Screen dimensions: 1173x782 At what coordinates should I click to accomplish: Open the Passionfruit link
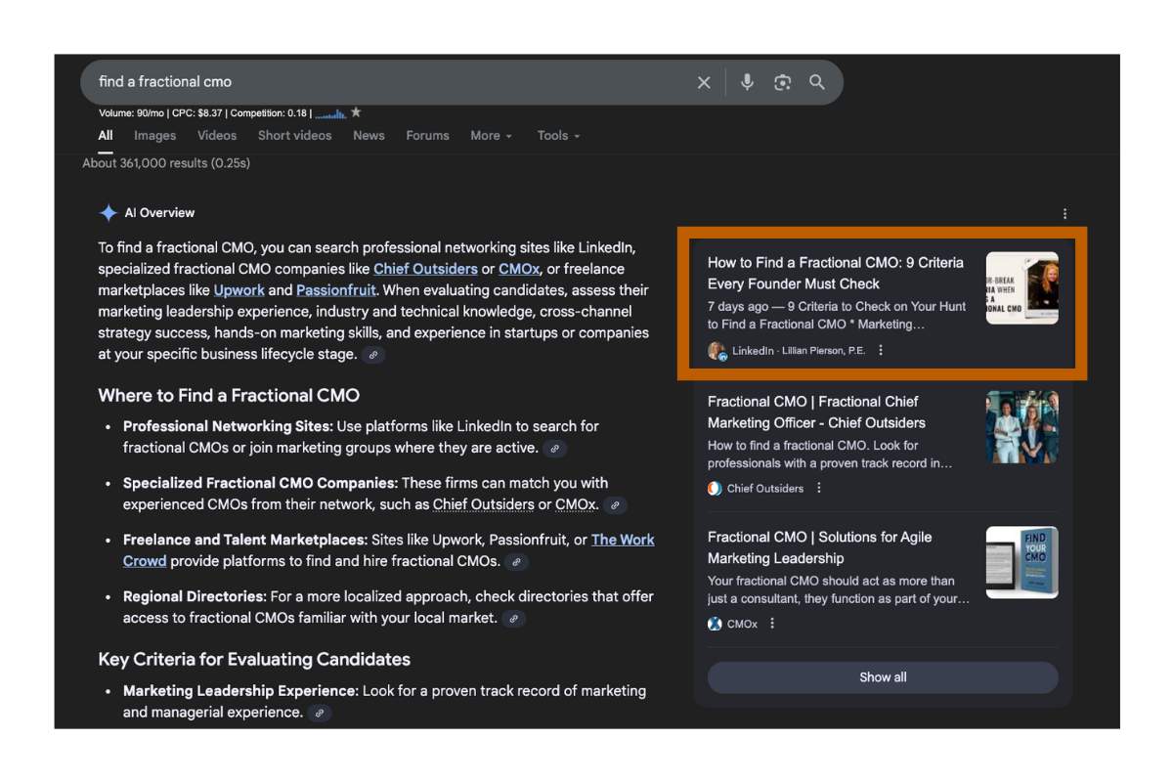[x=338, y=290]
